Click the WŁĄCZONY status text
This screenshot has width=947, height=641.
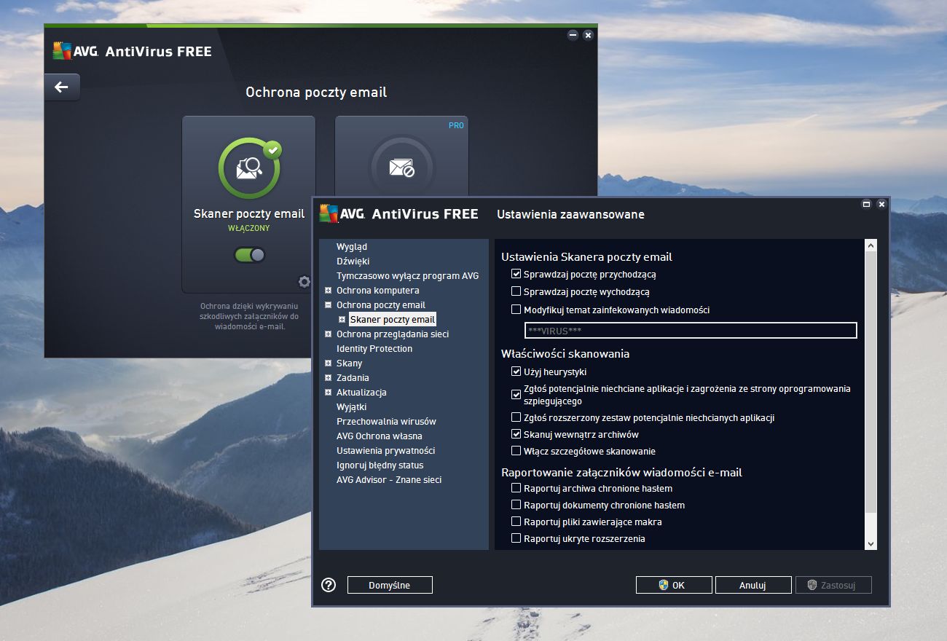249,228
